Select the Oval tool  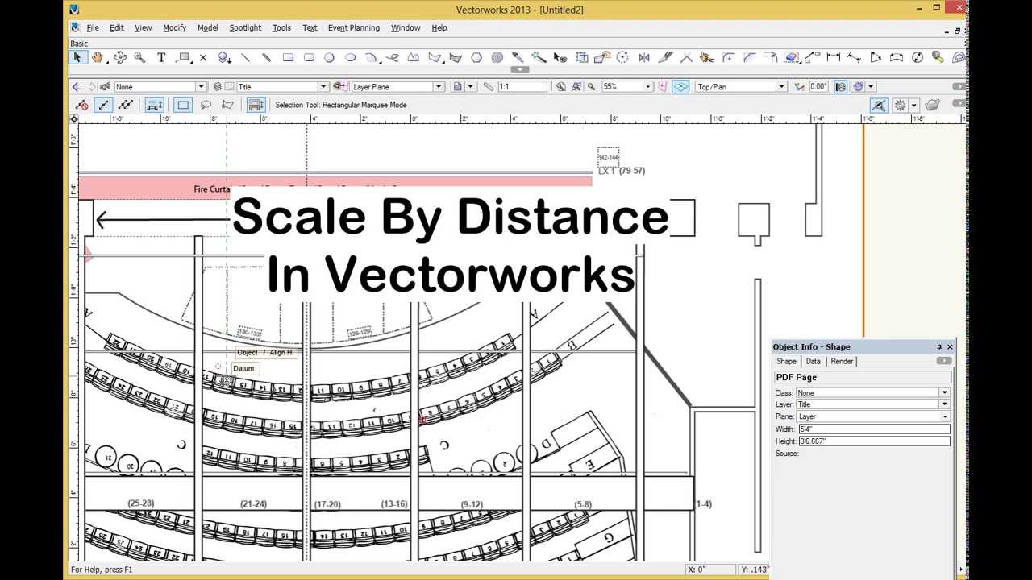[352, 57]
